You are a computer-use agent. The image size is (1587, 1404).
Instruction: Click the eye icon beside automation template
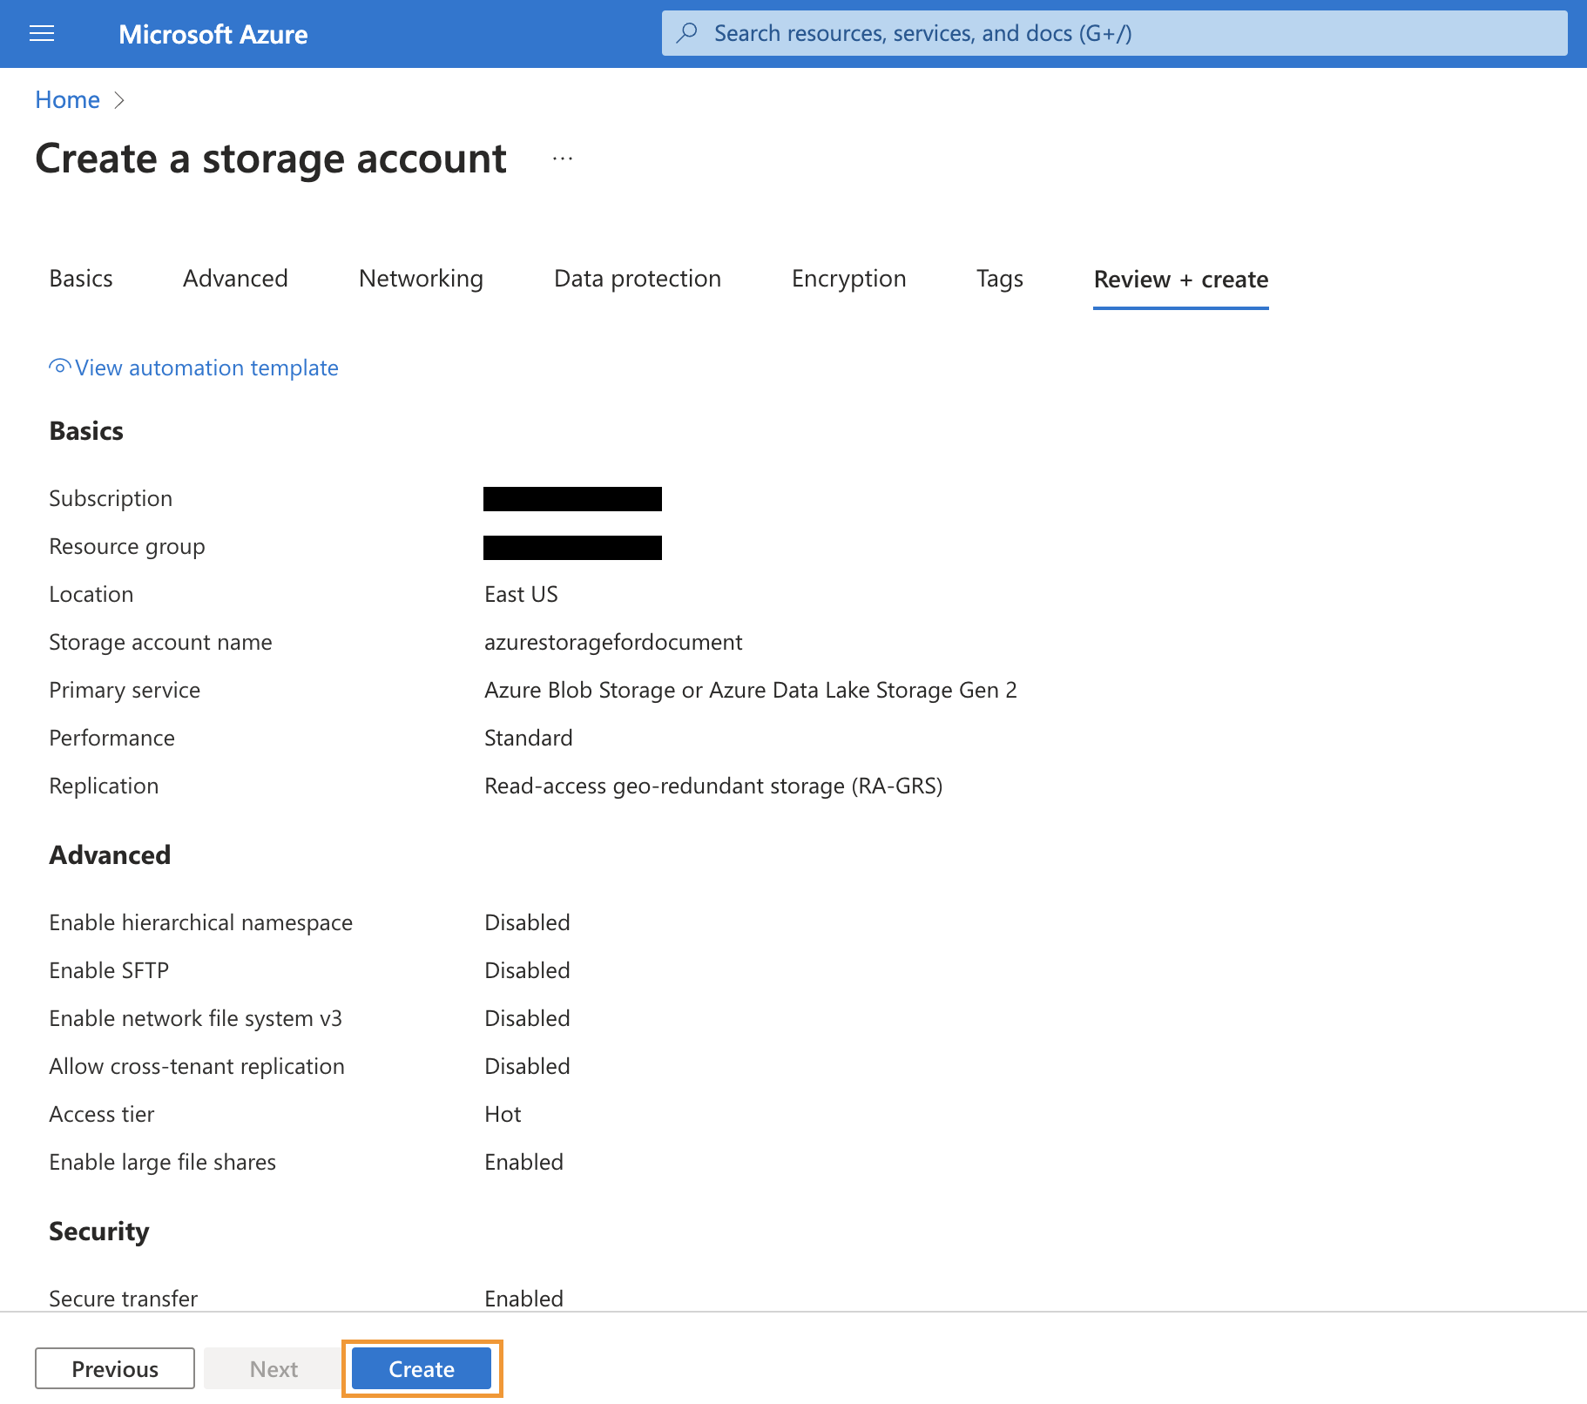59,368
